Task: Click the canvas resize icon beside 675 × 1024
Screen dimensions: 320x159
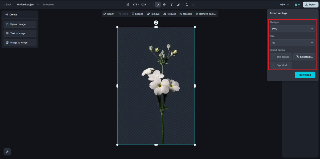Action: 128,4
